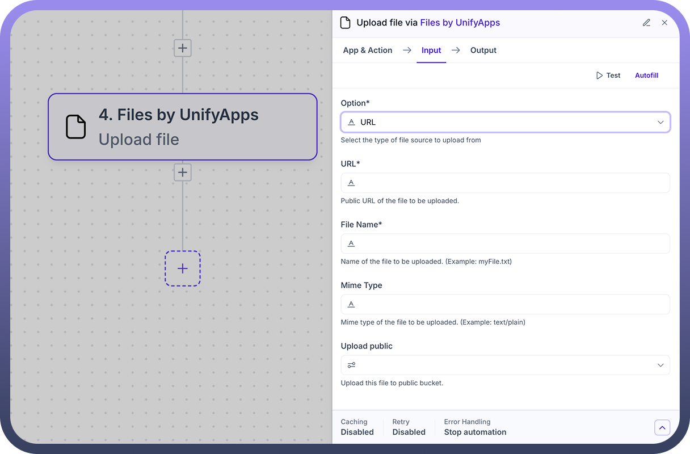Viewport: 690px width, 454px height.
Task: Click the 'Upload this file to public bucket.' hint
Action: (x=392, y=383)
